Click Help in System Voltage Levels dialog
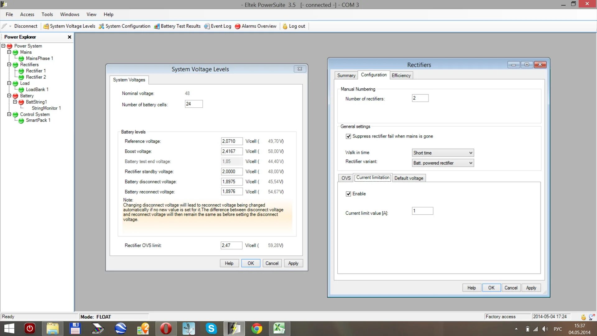The width and height of the screenshot is (597, 336). [229, 263]
